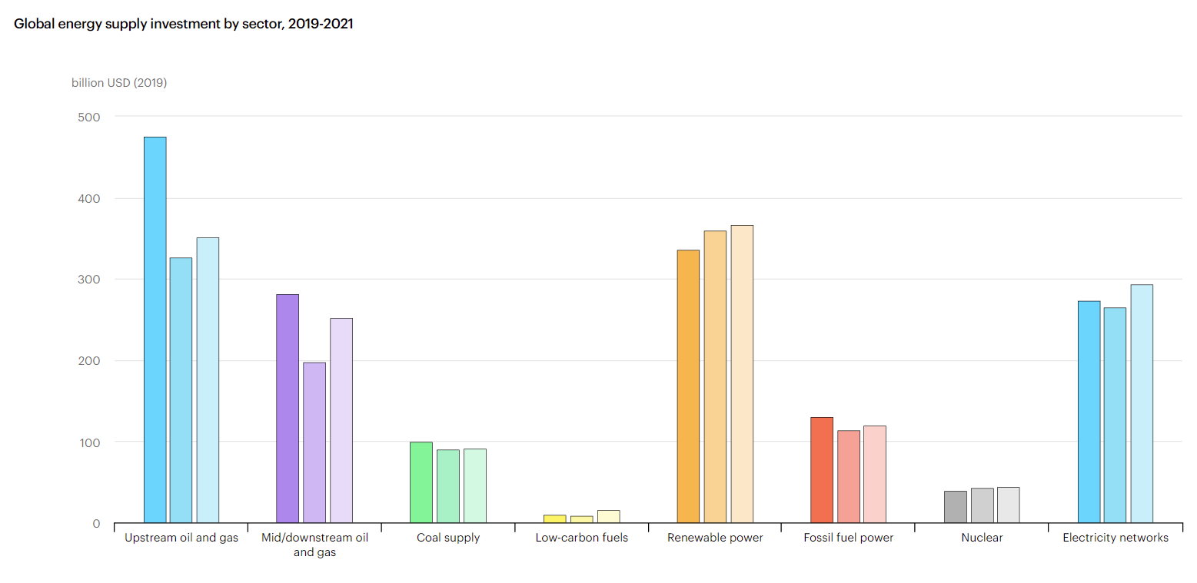Select the darkest green Coal supply bar

pyautogui.click(x=421, y=482)
